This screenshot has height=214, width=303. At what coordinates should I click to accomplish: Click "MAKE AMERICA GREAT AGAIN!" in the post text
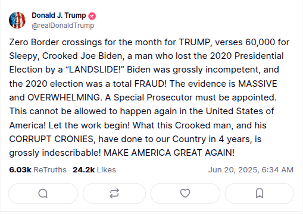click(169, 153)
